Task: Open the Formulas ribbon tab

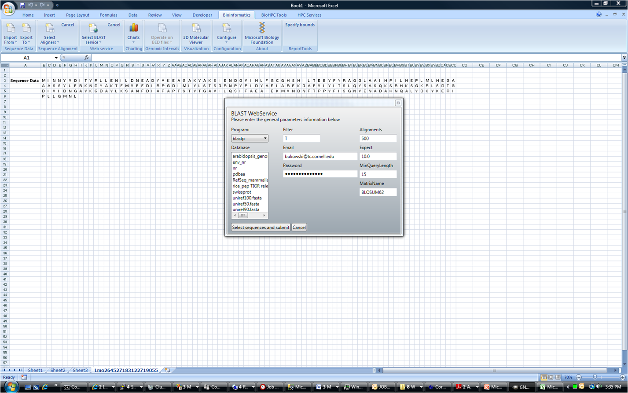Action: 108,15
